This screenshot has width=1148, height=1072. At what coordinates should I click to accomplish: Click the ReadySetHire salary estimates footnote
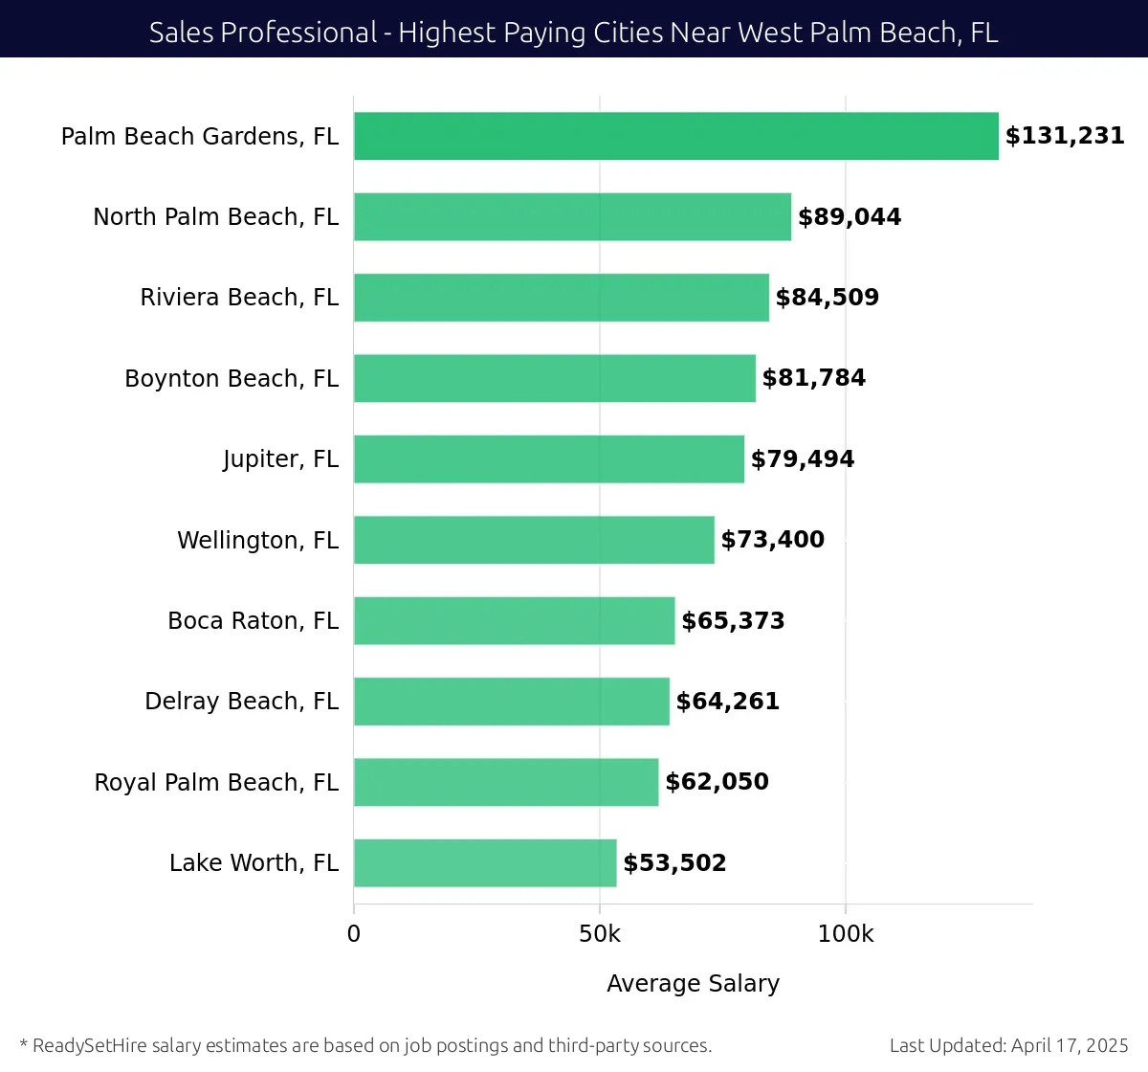click(365, 1045)
